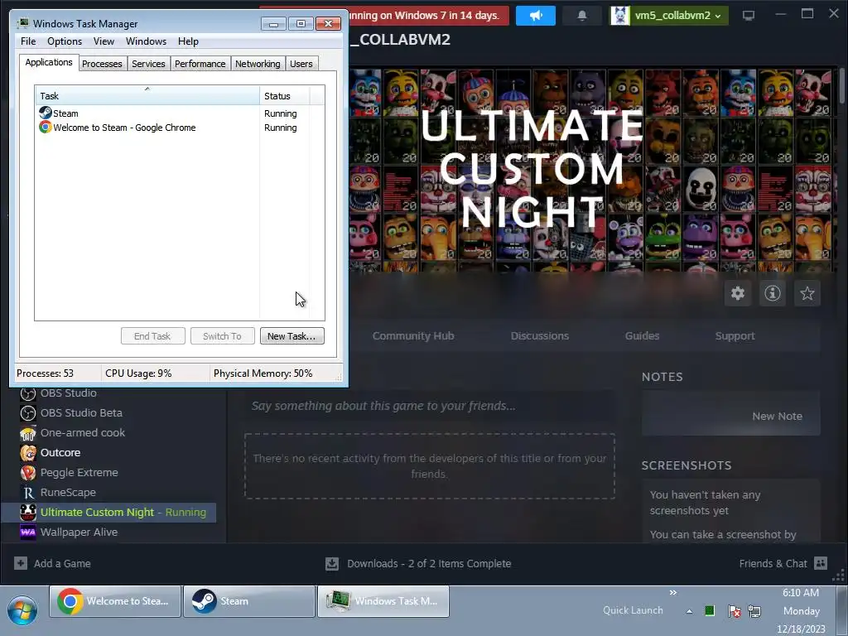Screen dimensions: 848x636
Task: Click Windows Start orb
Action: tap(22, 610)
